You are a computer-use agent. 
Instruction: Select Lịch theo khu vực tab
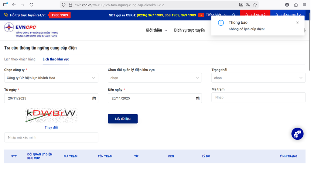click(x=56, y=59)
